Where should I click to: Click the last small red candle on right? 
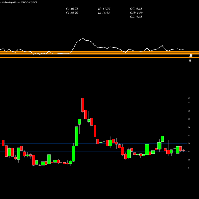coord(183,150)
